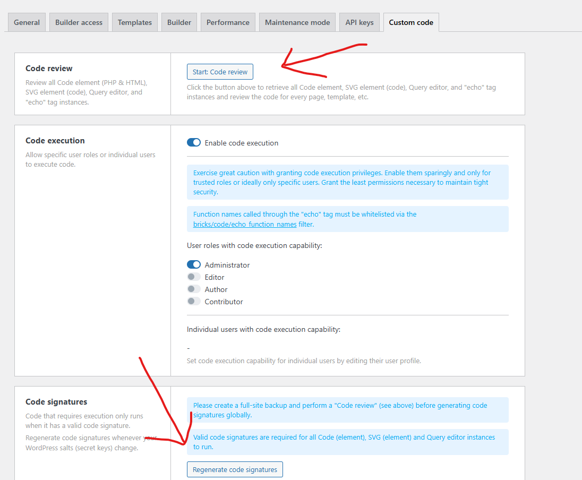Click the 'Individual users with code execution capability:' label
This screenshot has height=480, width=582.
tap(263, 329)
